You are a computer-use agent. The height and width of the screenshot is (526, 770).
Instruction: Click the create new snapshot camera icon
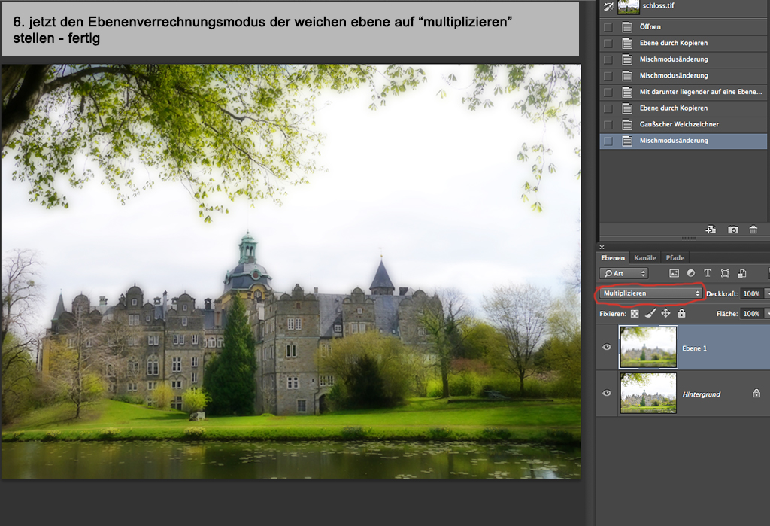pyautogui.click(x=732, y=230)
